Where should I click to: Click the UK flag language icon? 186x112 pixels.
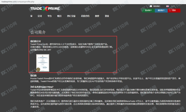pyautogui.click(x=167, y=6)
